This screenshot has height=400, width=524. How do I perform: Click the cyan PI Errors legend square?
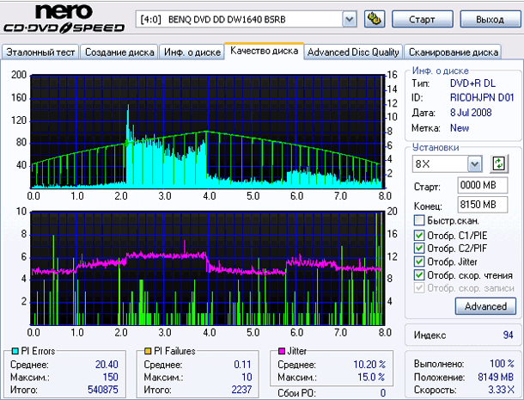15,351
